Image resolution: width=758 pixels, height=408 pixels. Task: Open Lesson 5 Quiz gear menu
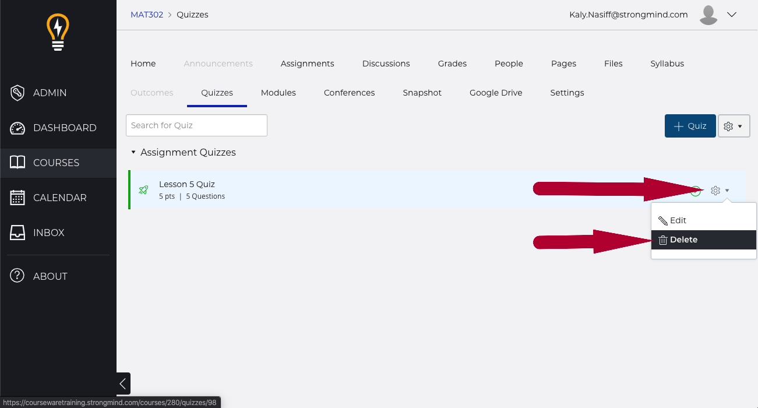coord(720,191)
